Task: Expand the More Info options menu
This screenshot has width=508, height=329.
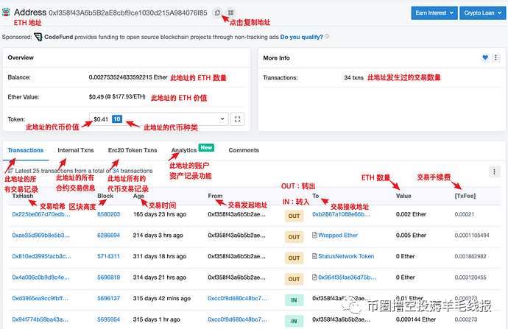Action: pyautogui.click(x=495, y=57)
